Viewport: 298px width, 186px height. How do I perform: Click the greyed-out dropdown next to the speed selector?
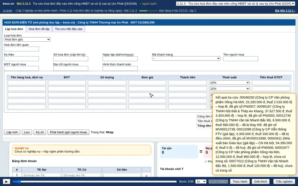(x=218, y=182)
